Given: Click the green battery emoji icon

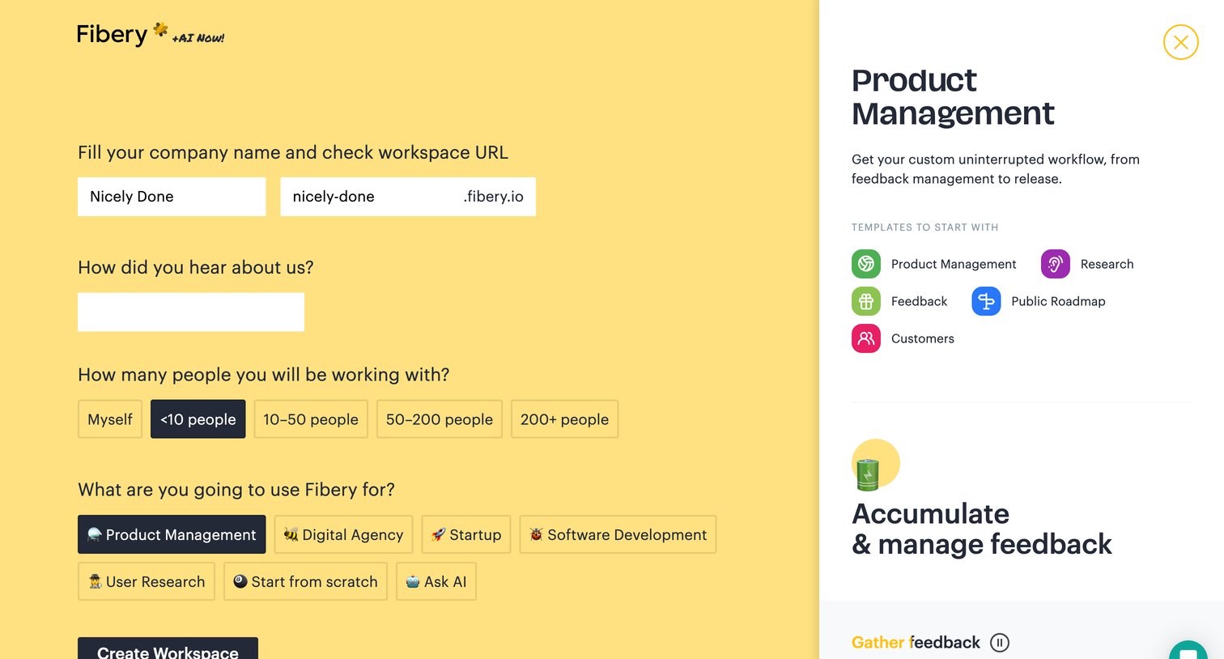Looking at the screenshot, I should [x=868, y=474].
